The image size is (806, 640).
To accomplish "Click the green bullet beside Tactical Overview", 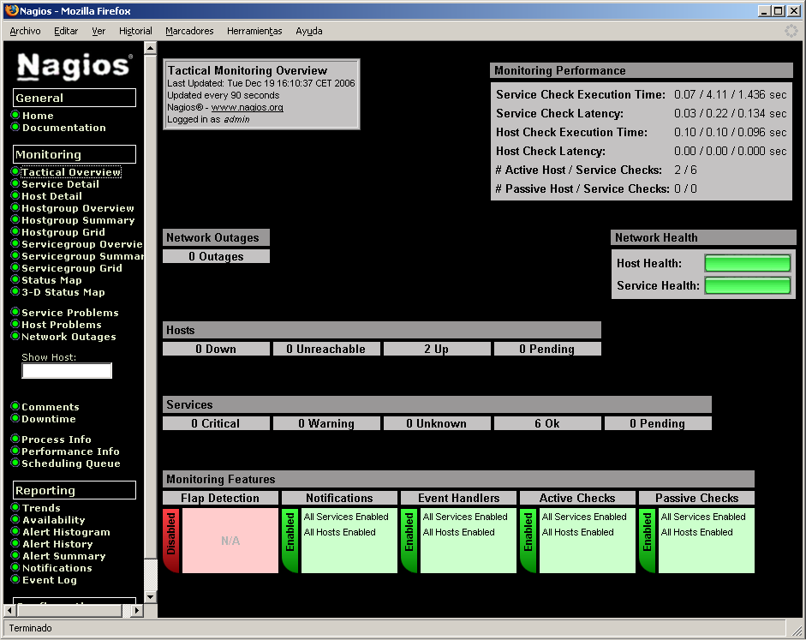I will coord(15,171).
